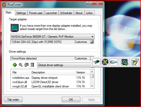Click Customize next to ForceWare detected
141x107 pixels.
point(82,58)
